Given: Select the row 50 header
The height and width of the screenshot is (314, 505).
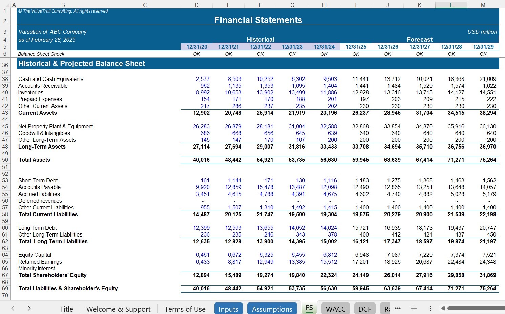Looking at the screenshot, I should click(x=5, y=160).
